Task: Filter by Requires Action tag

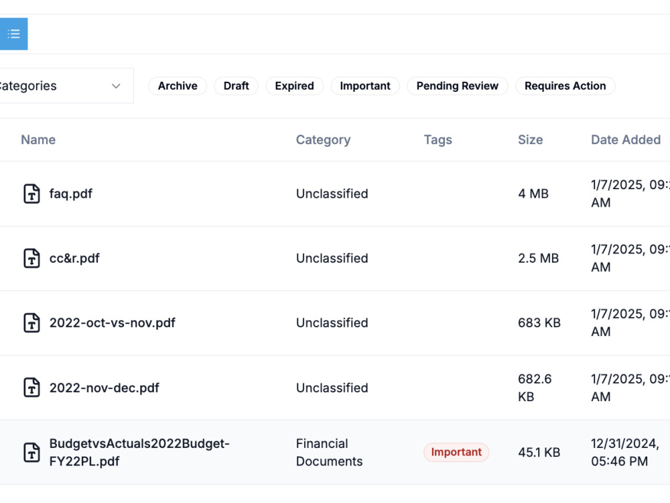Action: click(x=565, y=86)
